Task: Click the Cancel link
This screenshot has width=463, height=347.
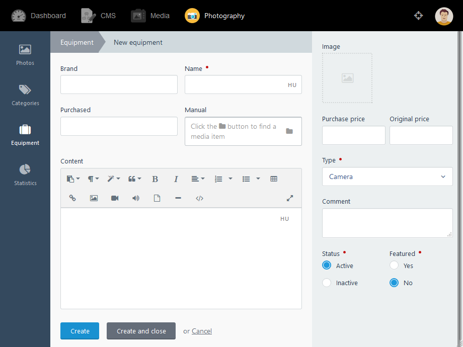Action: click(x=202, y=331)
